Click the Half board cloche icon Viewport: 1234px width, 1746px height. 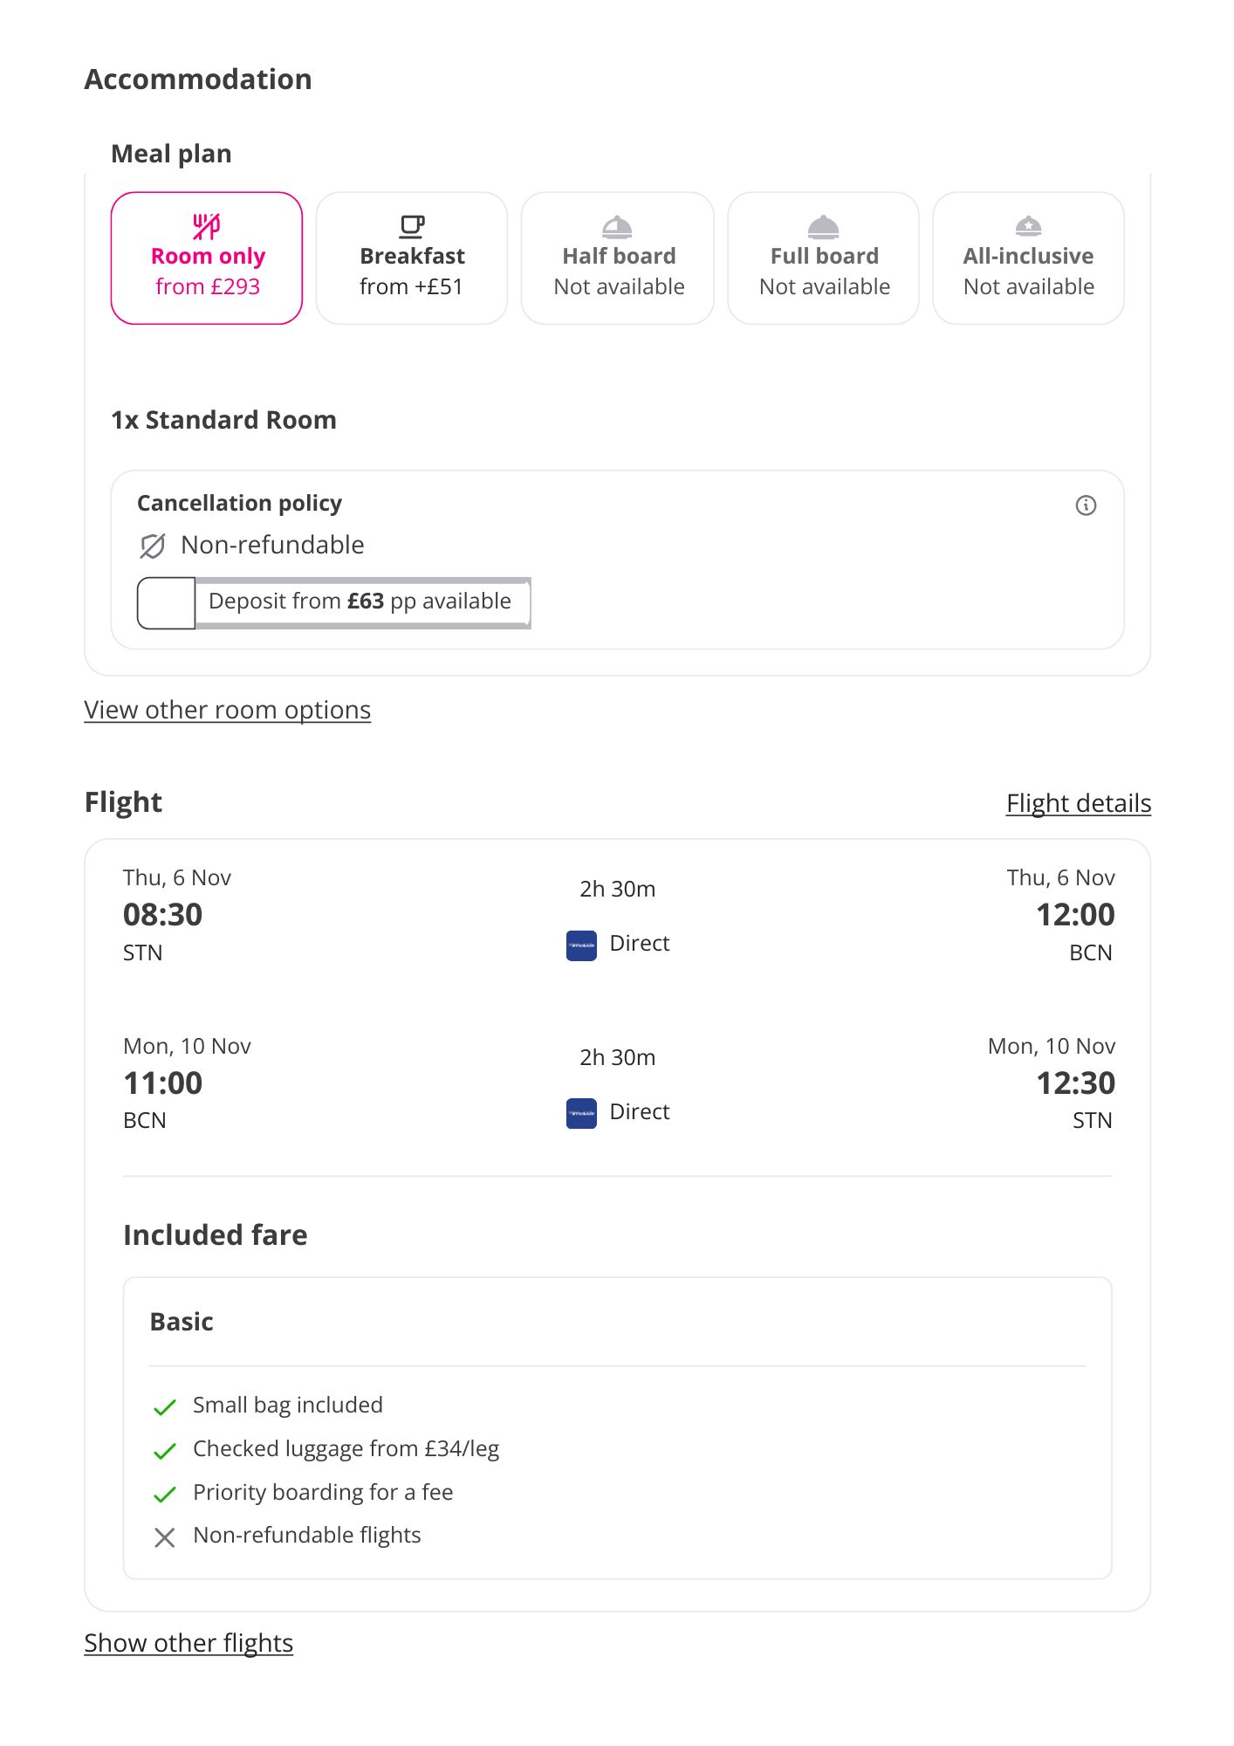[618, 227]
